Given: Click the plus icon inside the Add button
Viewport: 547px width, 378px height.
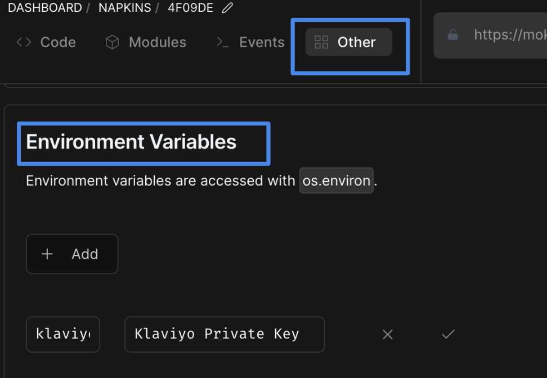Looking at the screenshot, I should tap(47, 254).
